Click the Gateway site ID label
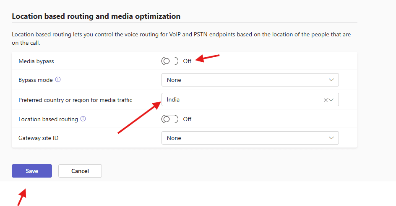 click(38, 138)
